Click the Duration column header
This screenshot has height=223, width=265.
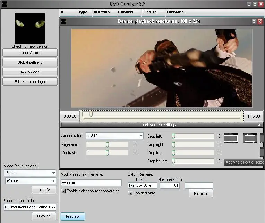[102, 12]
